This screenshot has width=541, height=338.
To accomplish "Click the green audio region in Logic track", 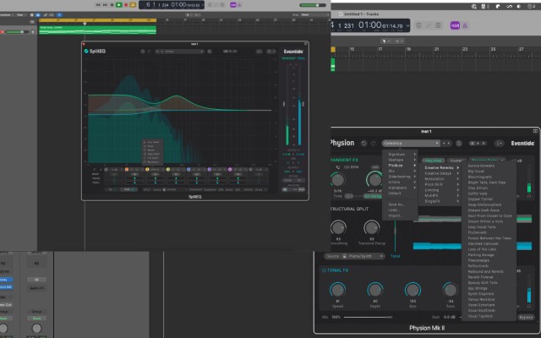I will click(x=98, y=30).
